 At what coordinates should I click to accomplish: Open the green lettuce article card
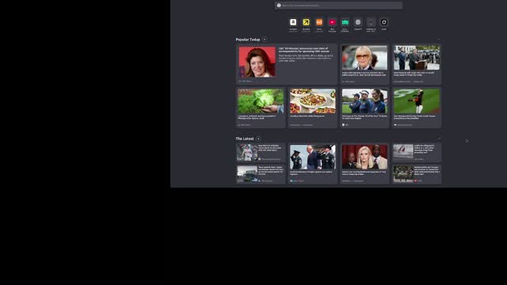pyautogui.click(x=261, y=108)
